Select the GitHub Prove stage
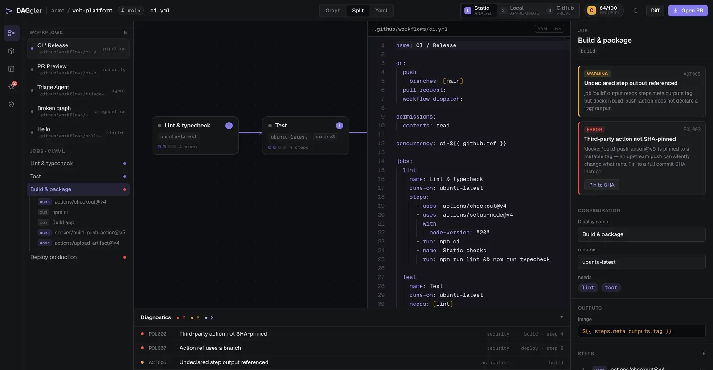The image size is (713, 370). (x=561, y=11)
